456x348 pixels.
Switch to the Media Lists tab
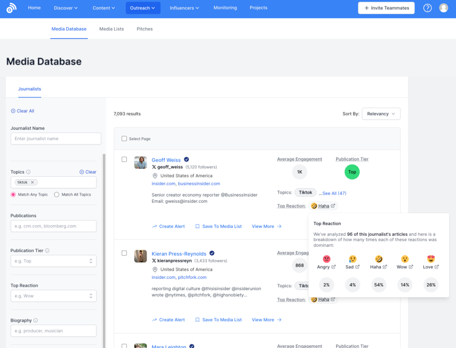(111, 29)
